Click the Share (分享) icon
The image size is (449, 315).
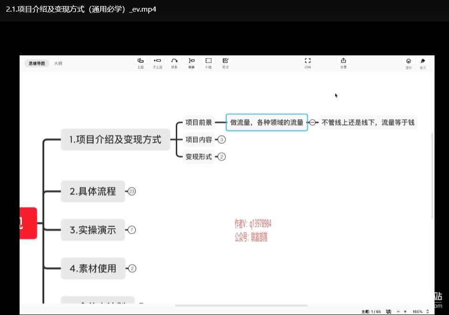pos(343,61)
